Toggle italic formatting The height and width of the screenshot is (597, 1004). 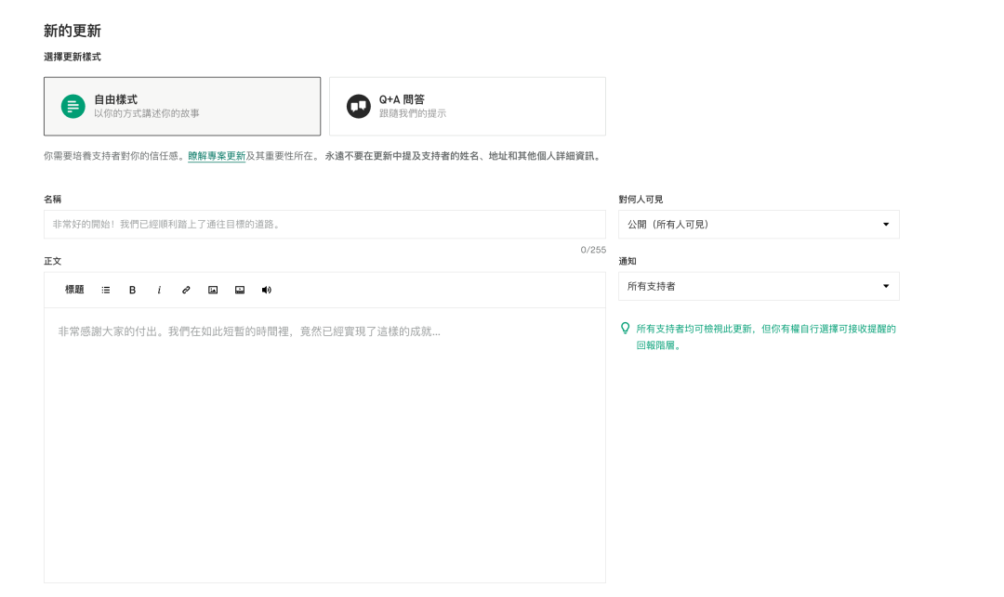(159, 290)
